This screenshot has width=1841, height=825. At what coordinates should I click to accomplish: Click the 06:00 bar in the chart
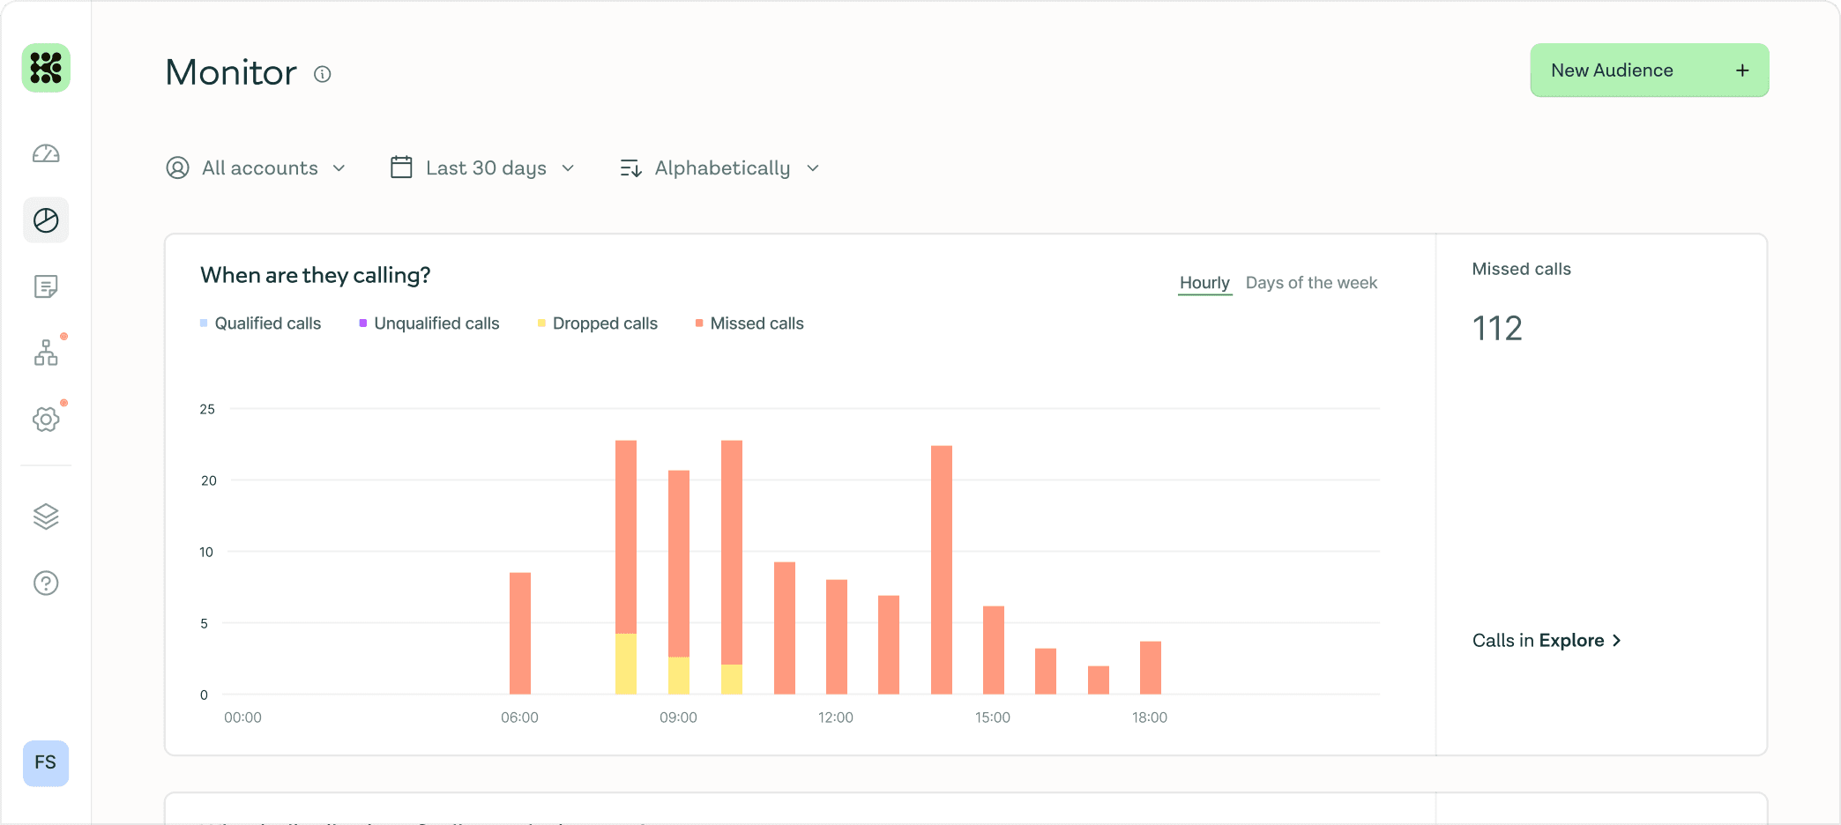(520, 634)
